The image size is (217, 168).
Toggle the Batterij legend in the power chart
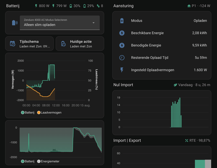pos(28,113)
